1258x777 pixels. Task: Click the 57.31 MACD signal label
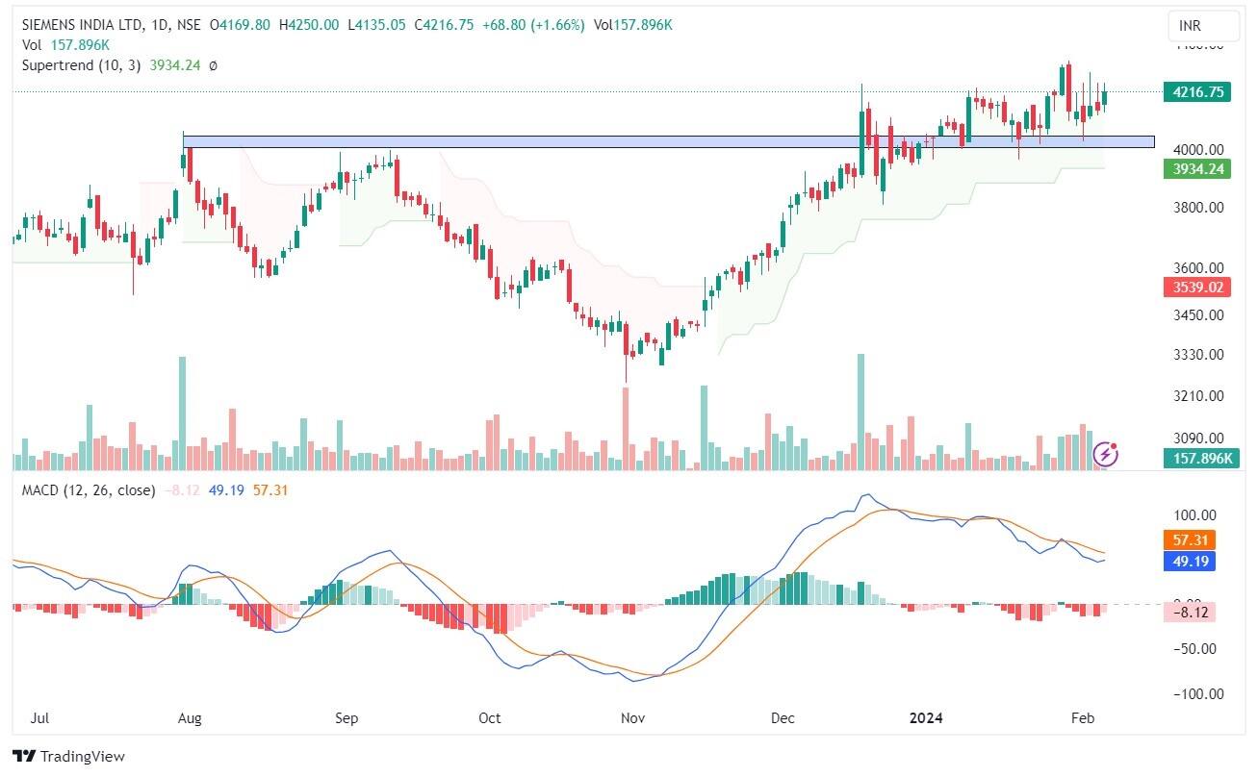click(1190, 540)
